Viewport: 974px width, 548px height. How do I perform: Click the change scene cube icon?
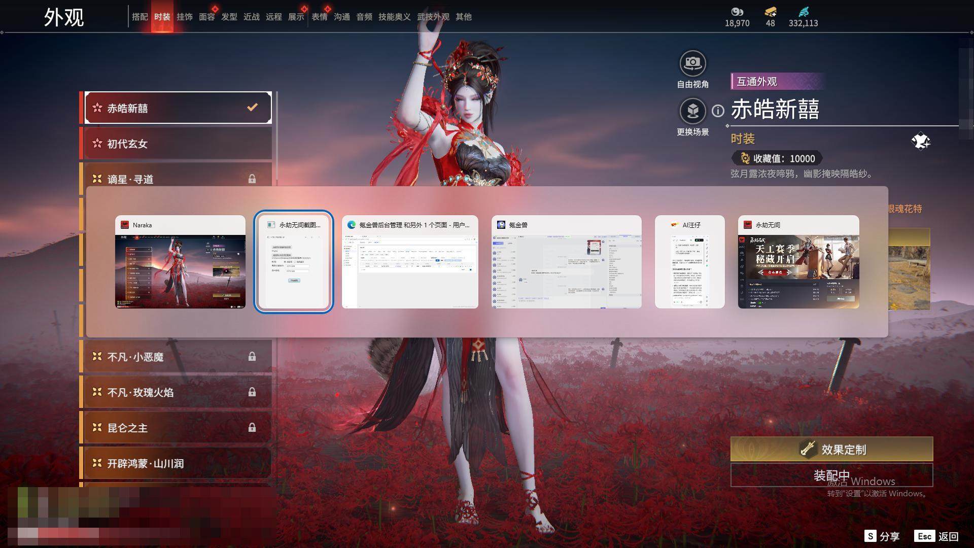click(692, 111)
